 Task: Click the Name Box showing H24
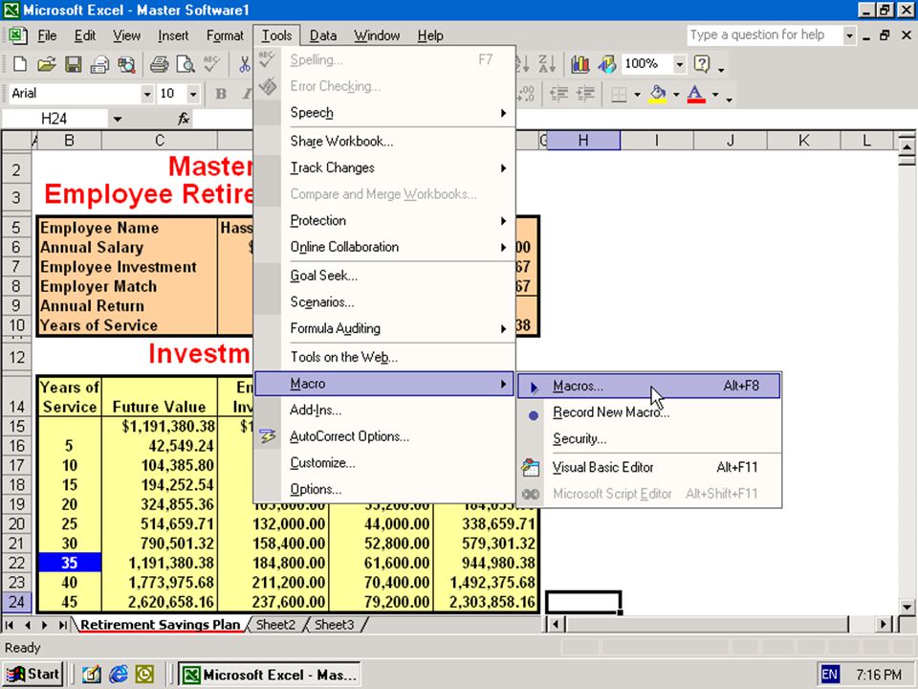click(55, 119)
